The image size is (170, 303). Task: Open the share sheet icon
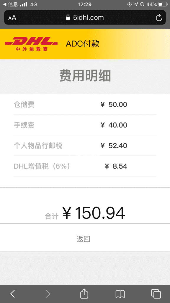point(84,293)
